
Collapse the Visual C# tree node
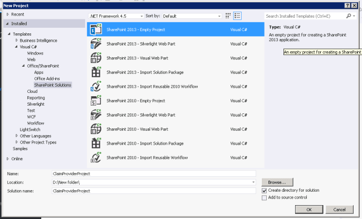[x=16, y=47]
